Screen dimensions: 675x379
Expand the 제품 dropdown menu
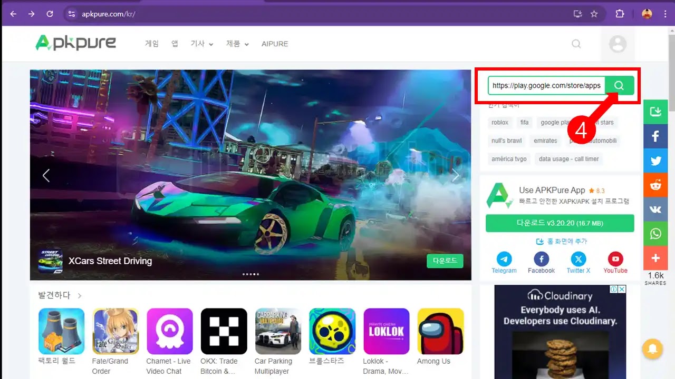point(237,44)
